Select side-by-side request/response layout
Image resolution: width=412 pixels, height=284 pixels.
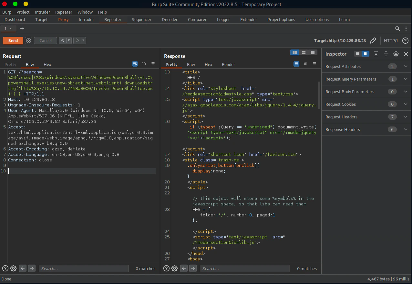[x=294, y=52]
